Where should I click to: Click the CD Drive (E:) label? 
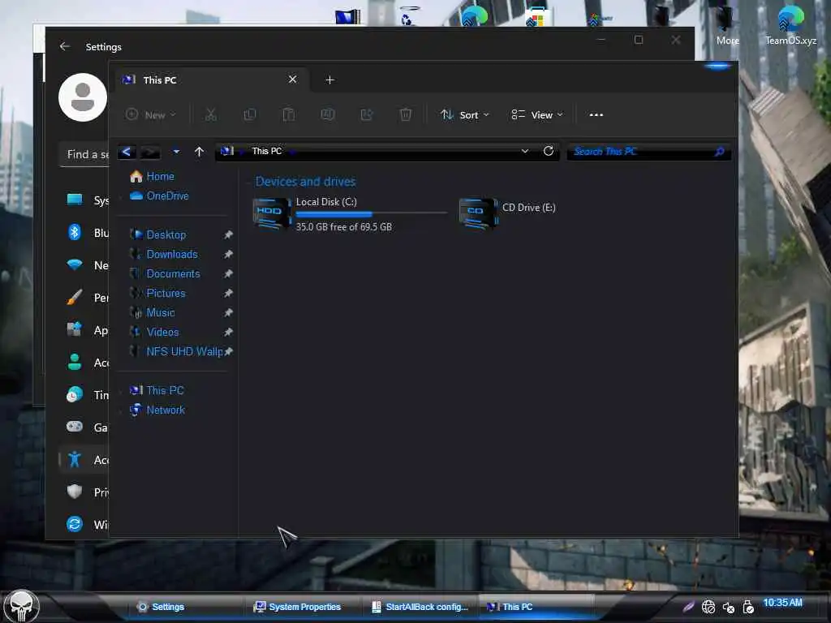(x=529, y=208)
